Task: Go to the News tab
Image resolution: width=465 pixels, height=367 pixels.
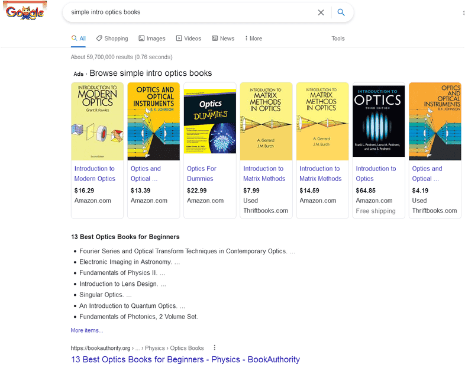Action: pyautogui.click(x=223, y=38)
